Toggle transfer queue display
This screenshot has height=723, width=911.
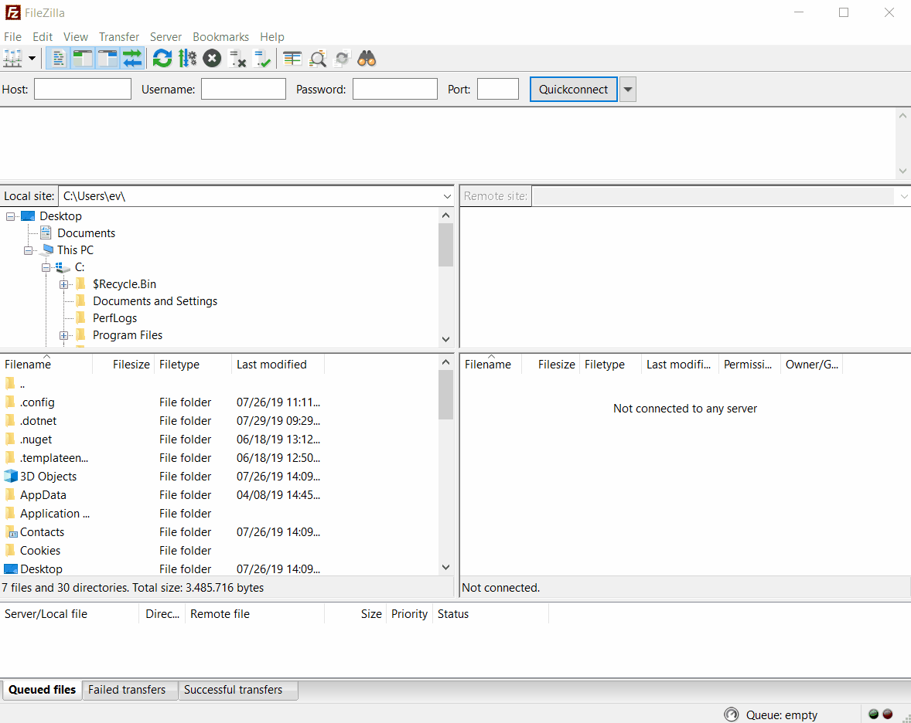click(132, 59)
